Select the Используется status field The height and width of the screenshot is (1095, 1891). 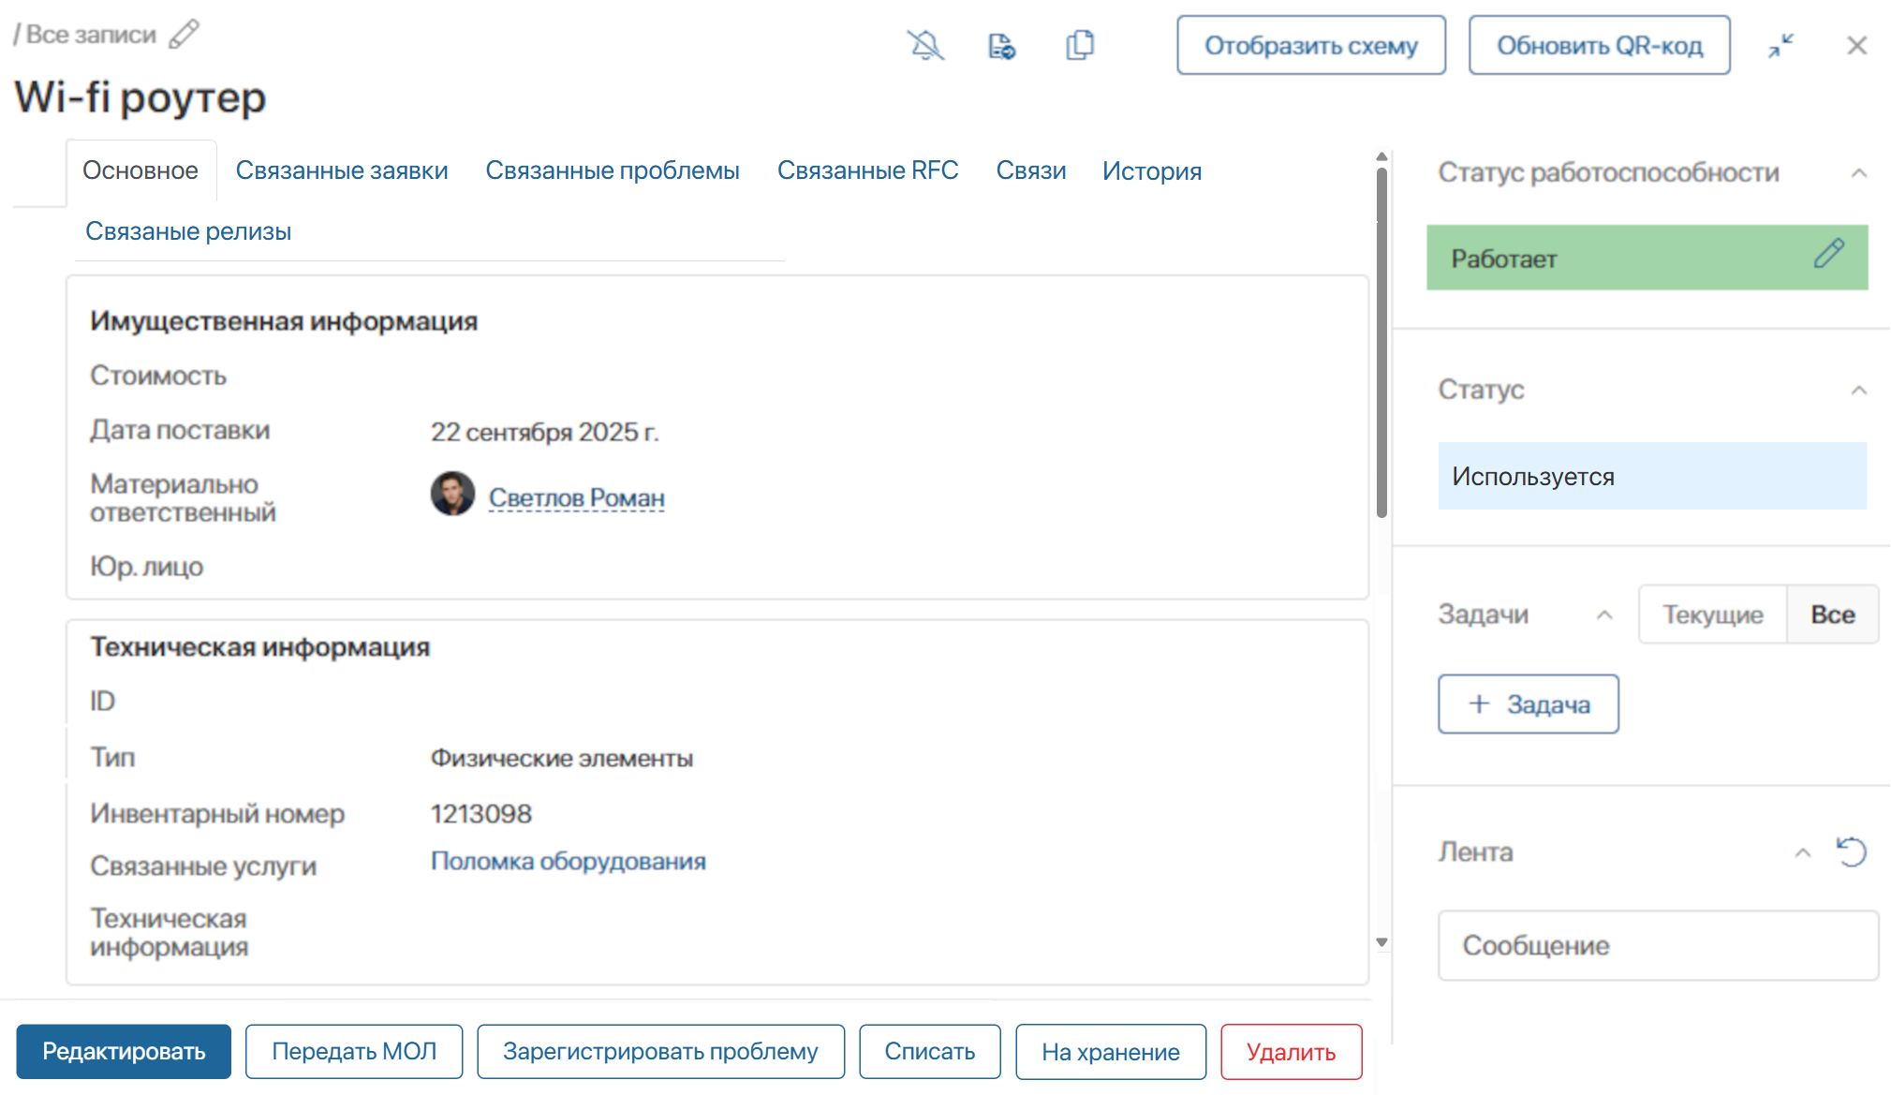pyautogui.click(x=1652, y=476)
